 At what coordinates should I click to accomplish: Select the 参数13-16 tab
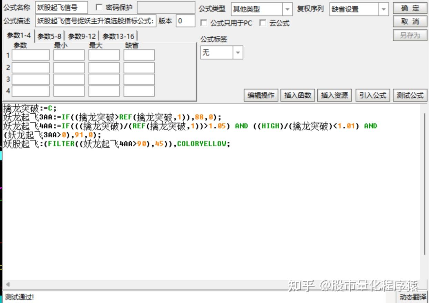click(119, 36)
